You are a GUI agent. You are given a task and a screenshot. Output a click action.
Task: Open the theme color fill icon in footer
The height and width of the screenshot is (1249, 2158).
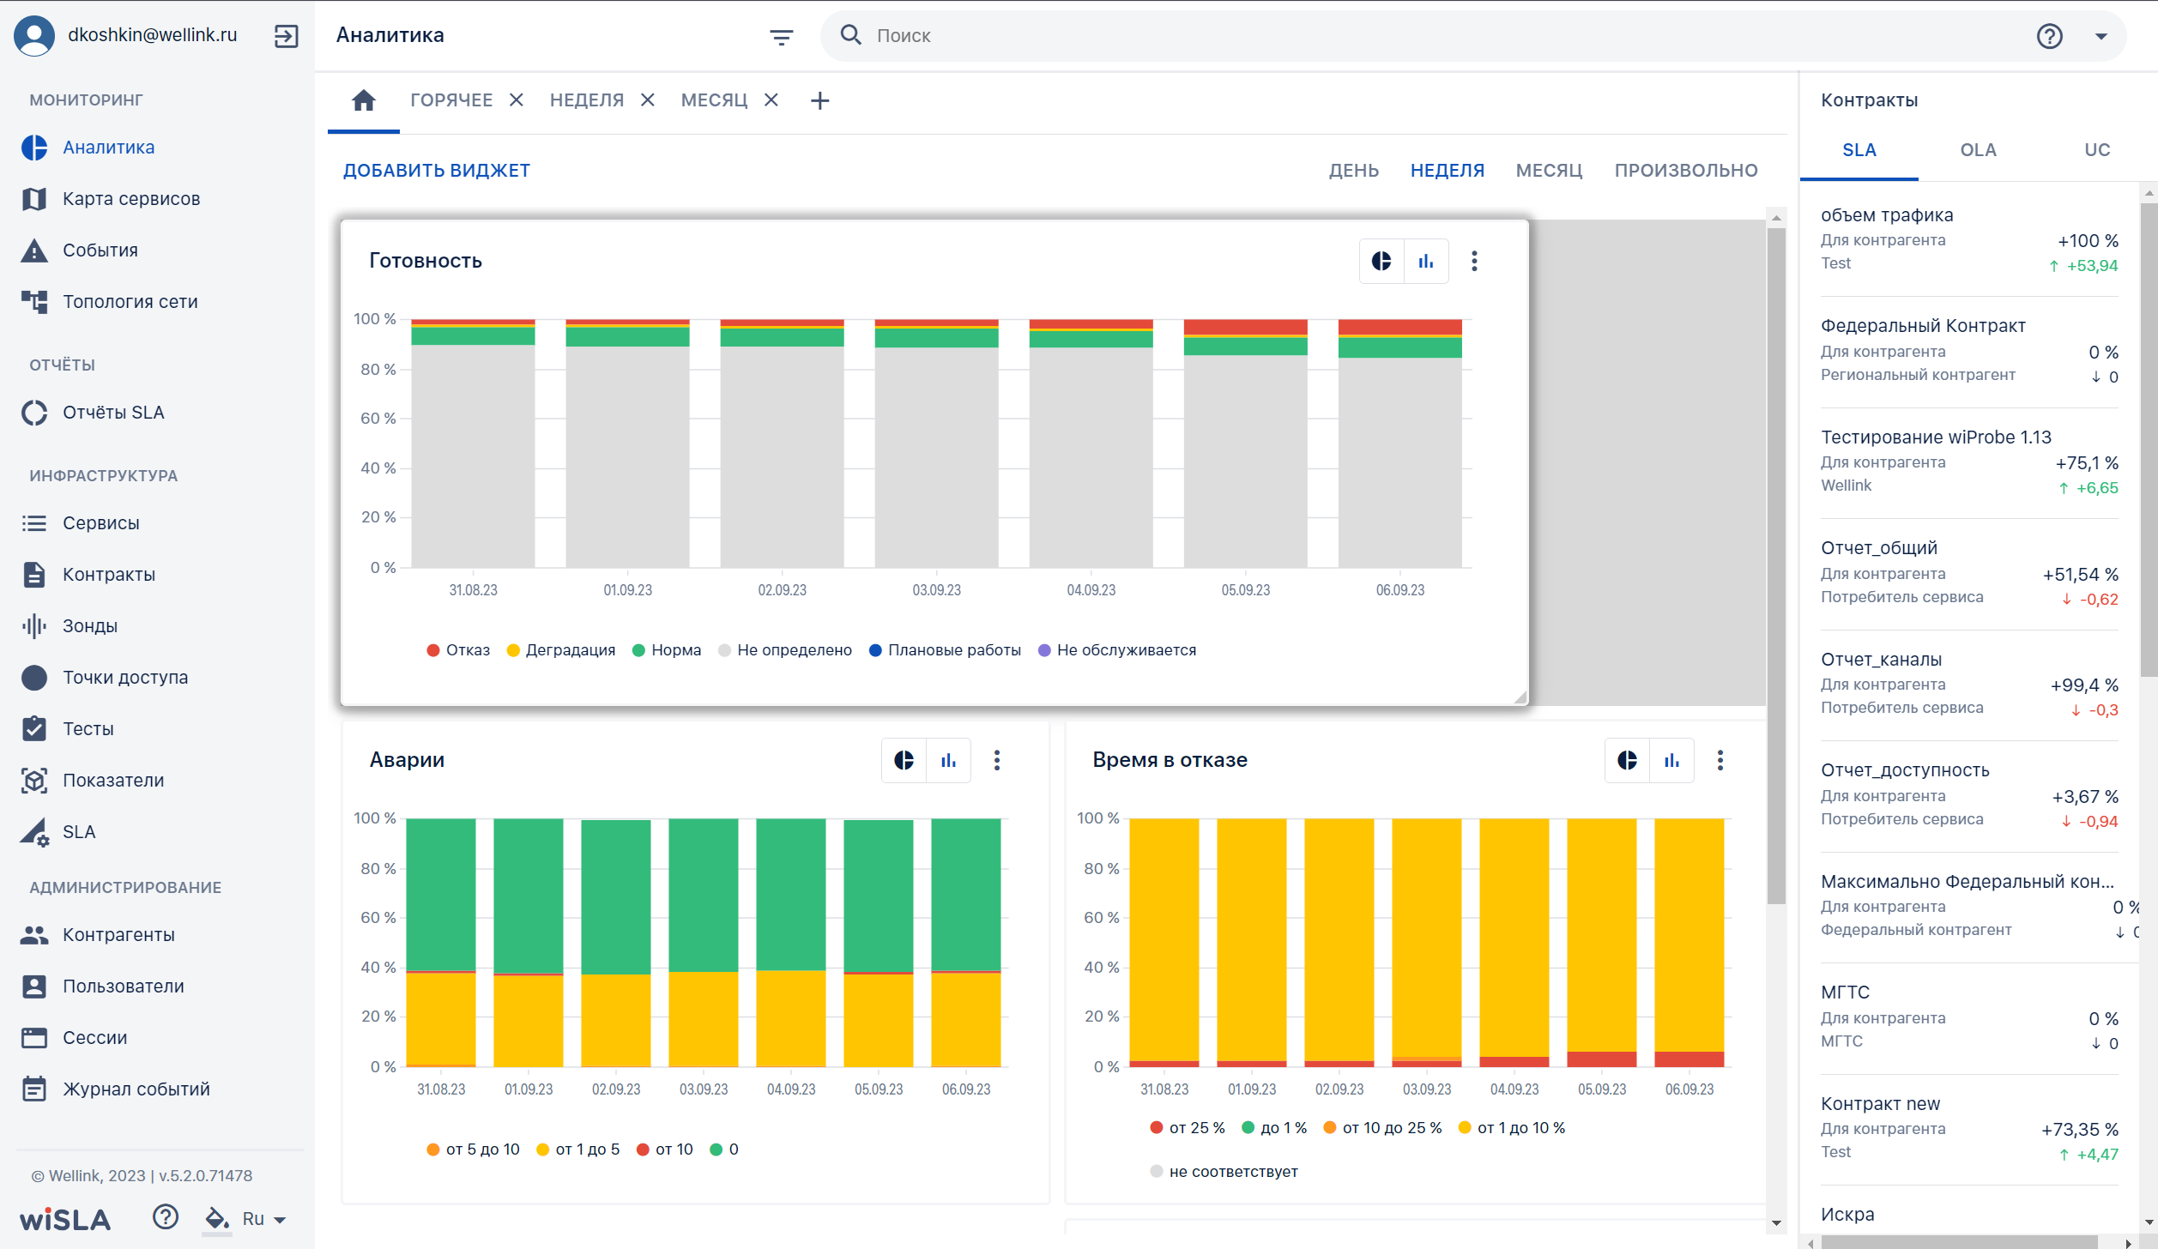click(x=216, y=1218)
